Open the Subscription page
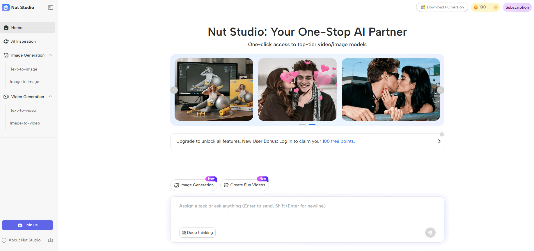The width and height of the screenshot is (534, 251). point(517,7)
